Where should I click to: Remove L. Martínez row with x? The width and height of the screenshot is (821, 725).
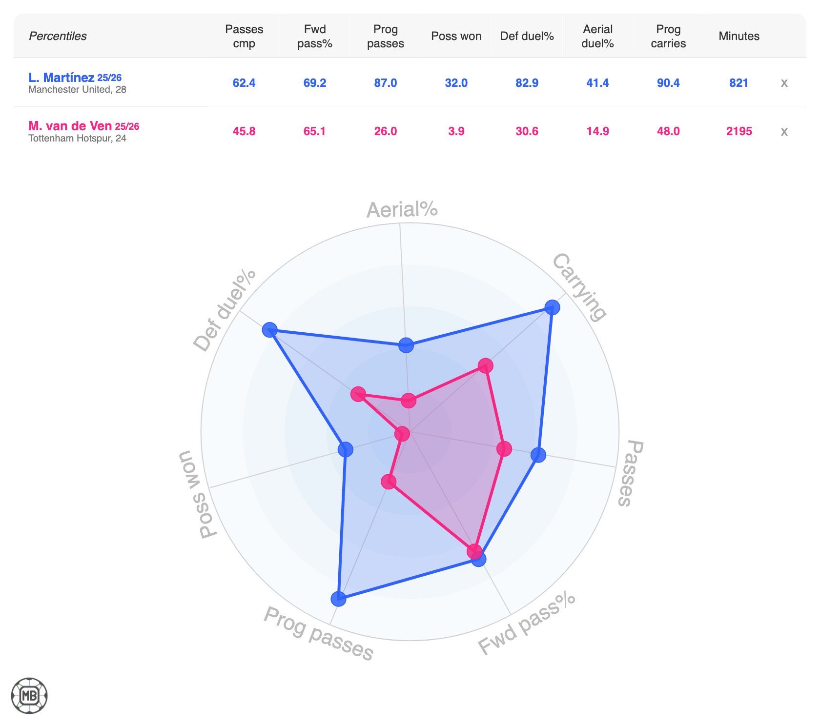(x=784, y=83)
